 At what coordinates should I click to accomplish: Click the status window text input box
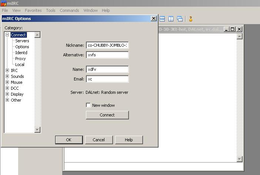[x=153, y=166]
